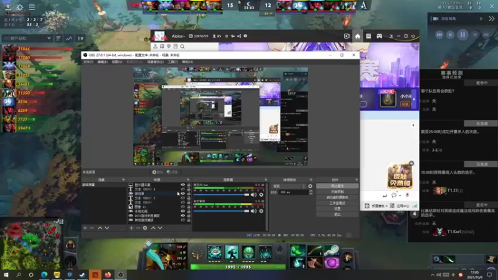
Task: Open the 属性 properties button above sources
Action: click(157, 172)
